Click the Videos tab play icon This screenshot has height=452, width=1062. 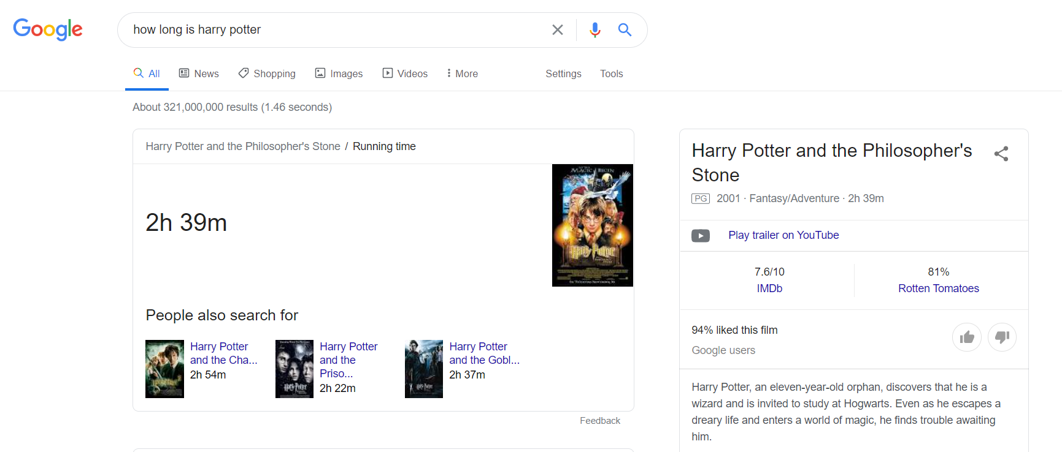coord(388,73)
